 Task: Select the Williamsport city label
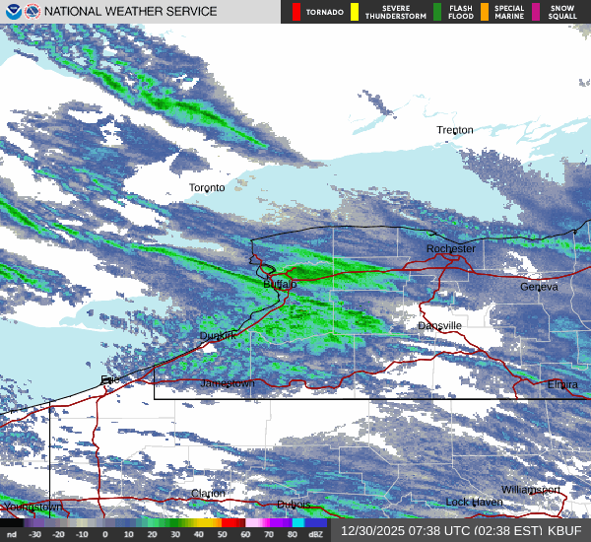click(530, 490)
